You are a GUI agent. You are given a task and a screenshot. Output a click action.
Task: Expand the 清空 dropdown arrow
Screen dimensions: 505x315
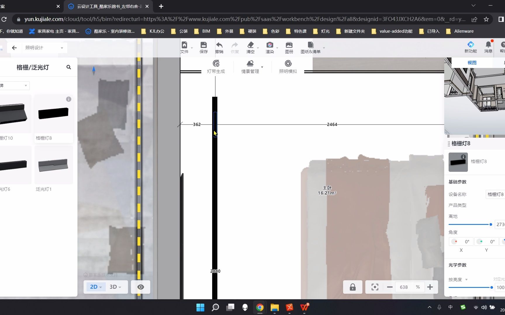pos(258,48)
